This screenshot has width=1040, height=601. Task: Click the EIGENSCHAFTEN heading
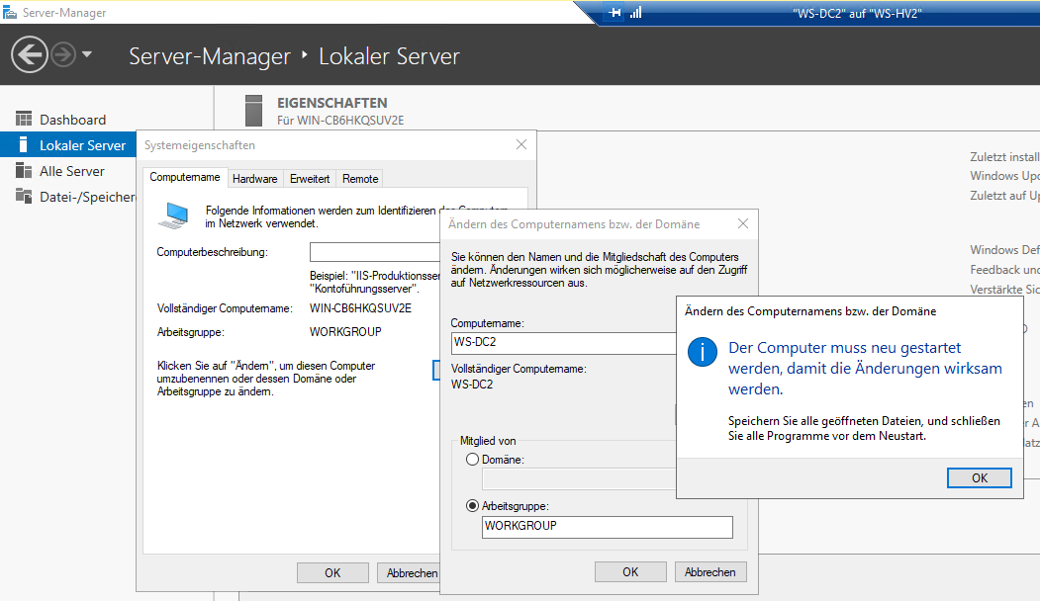point(332,103)
